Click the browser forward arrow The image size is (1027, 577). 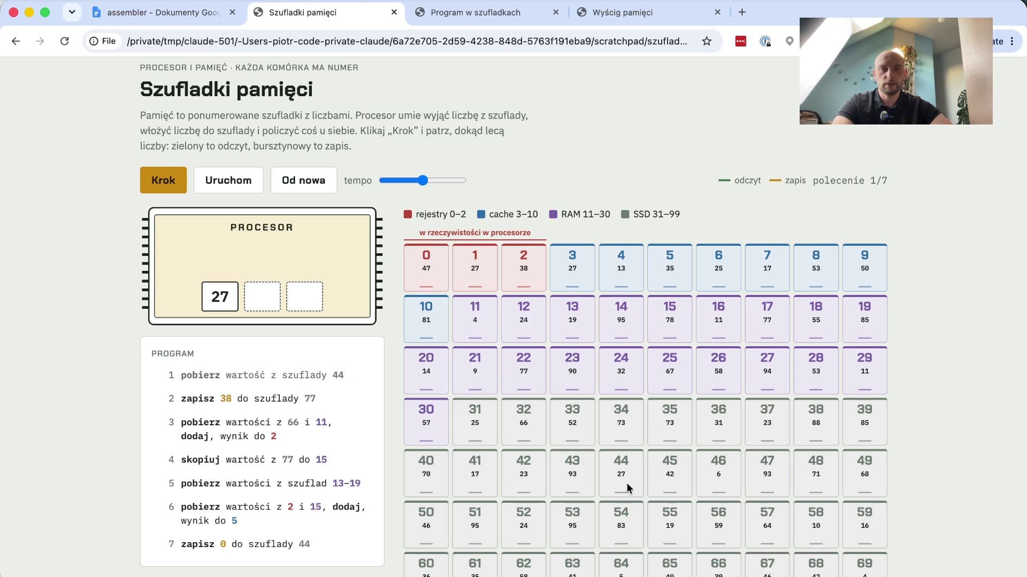click(x=40, y=41)
